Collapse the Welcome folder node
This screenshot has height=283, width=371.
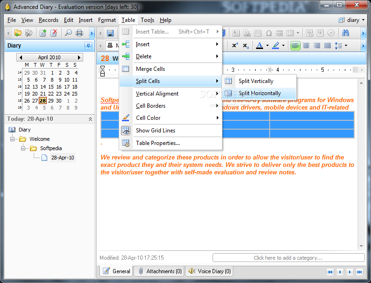point(12,139)
